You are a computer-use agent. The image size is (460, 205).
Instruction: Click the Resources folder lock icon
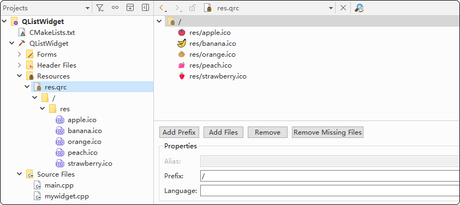tap(29, 76)
